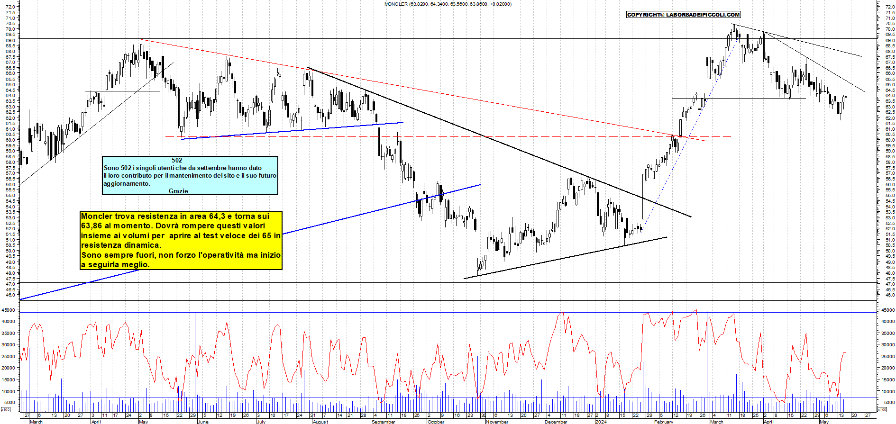Select the yellow Moncler resistance commentary note
This screenshot has height=424, width=896.
[x=181, y=241]
